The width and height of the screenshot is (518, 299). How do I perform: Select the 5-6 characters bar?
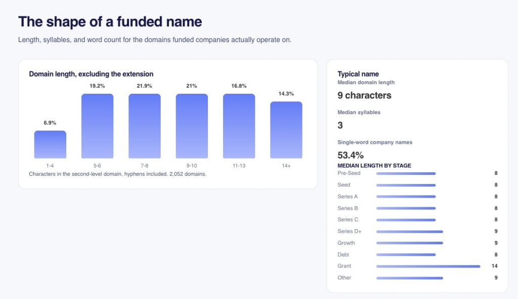click(98, 126)
